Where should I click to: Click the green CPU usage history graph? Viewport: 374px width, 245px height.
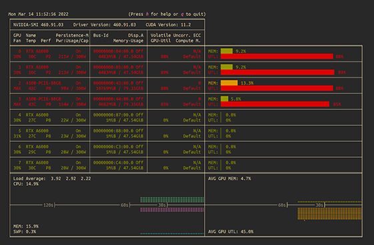172,200
